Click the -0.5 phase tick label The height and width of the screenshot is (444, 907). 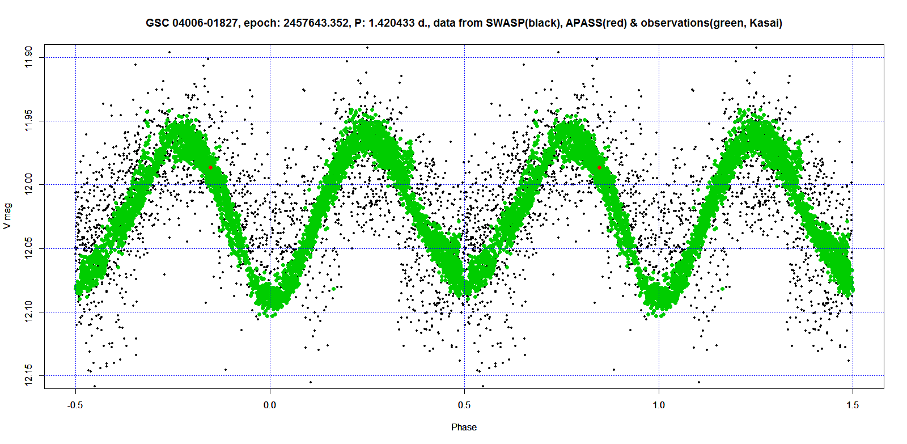click(75, 405)
